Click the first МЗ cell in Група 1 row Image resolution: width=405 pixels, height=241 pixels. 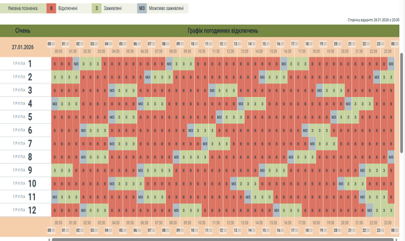point(76,64)
